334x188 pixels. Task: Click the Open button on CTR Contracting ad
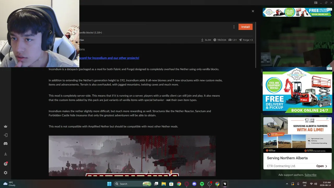(x=322, y=166)
